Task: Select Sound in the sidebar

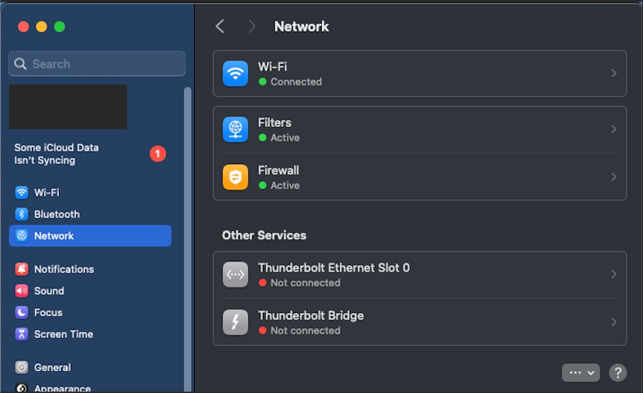Action: click(x=90, y=290)
